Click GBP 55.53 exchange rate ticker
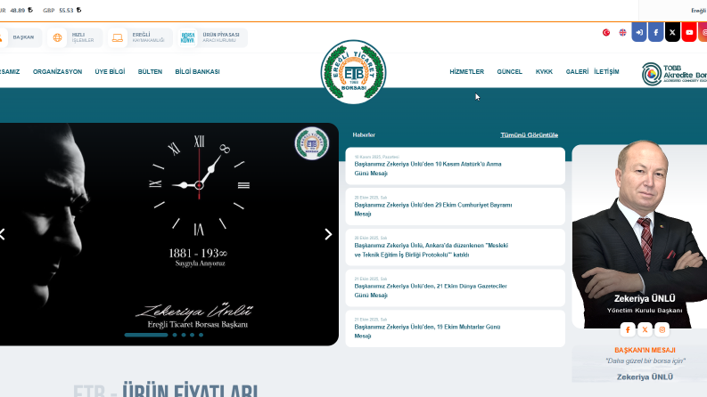 [x=62, y=10]
